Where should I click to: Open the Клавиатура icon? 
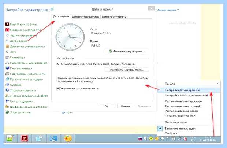(7, 58)
